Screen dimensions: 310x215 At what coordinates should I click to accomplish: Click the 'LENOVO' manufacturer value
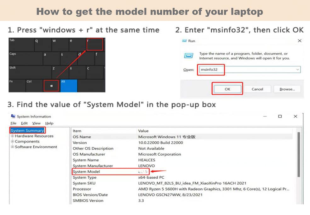pyautogui.click(x=146, y=166)
